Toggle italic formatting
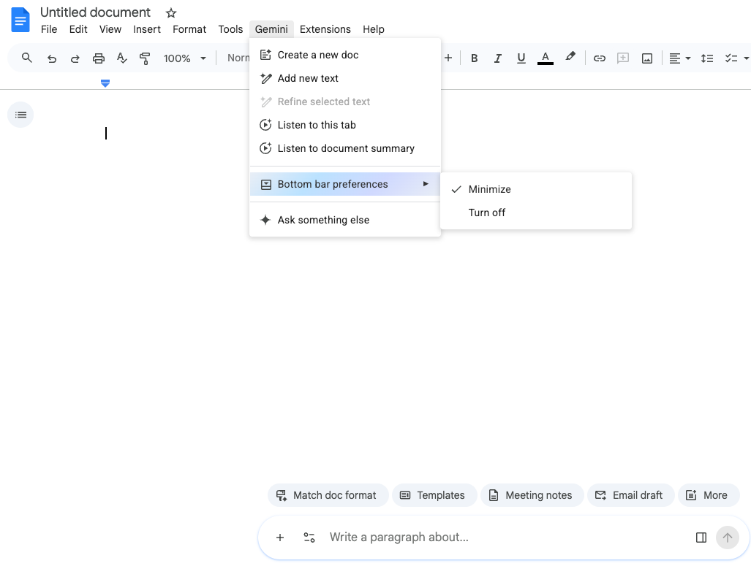751x566 pixels. (x=498, y=58)
